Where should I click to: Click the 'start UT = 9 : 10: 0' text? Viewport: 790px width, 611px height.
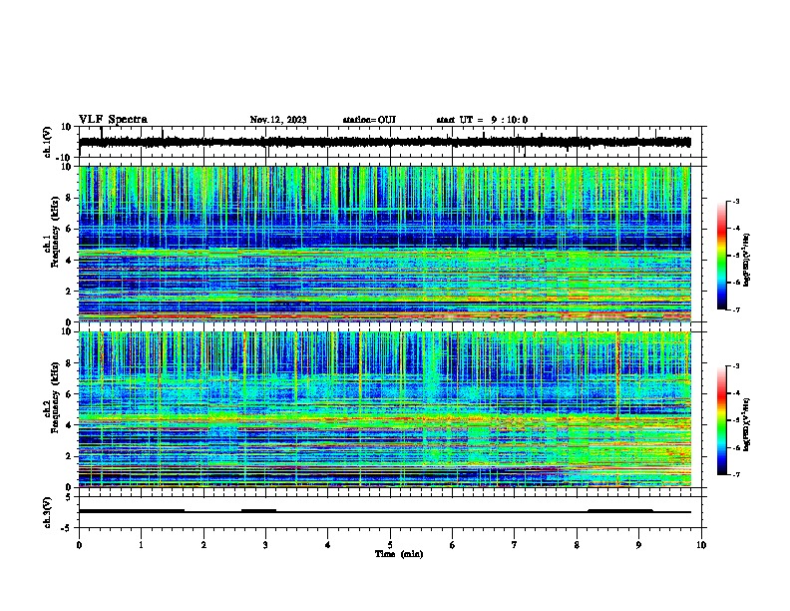click(x=482, y=120)
